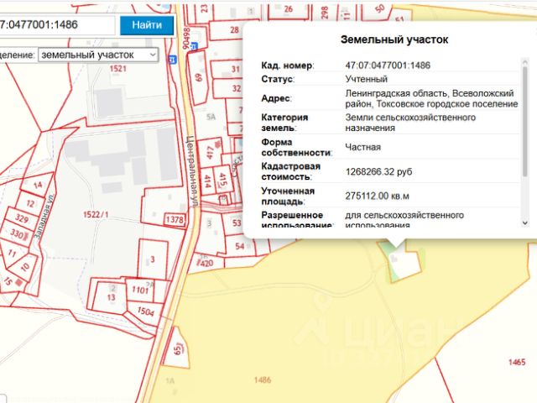This screenshot has width=537, height=403.
Task: Select parcel 1101 on the map
Action: (141, 290)
